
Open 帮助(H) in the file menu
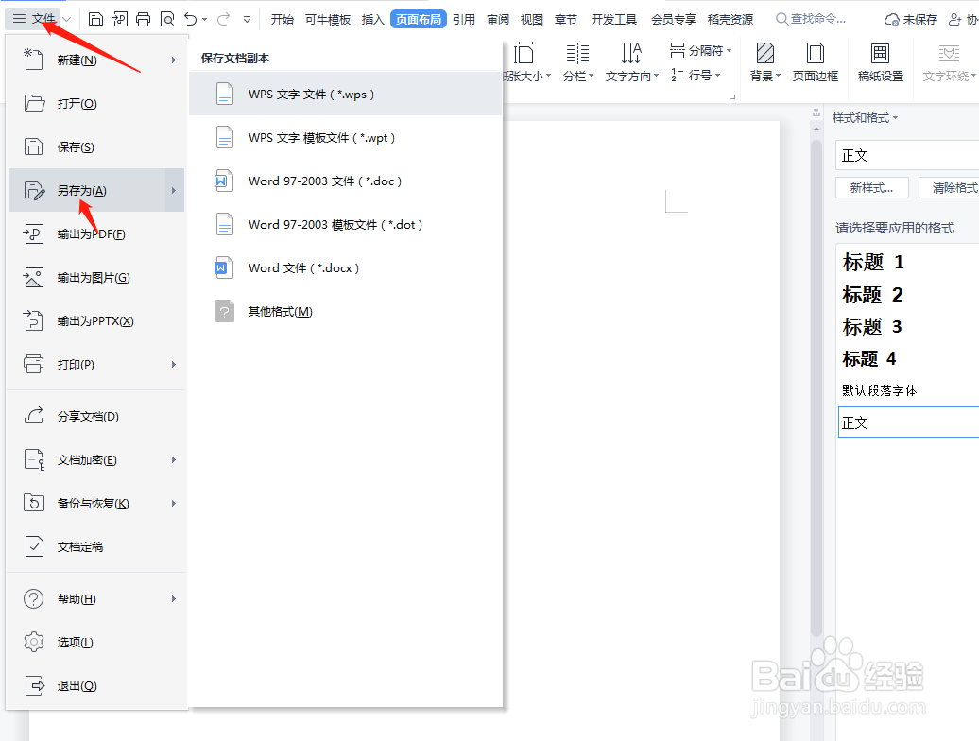96,598
